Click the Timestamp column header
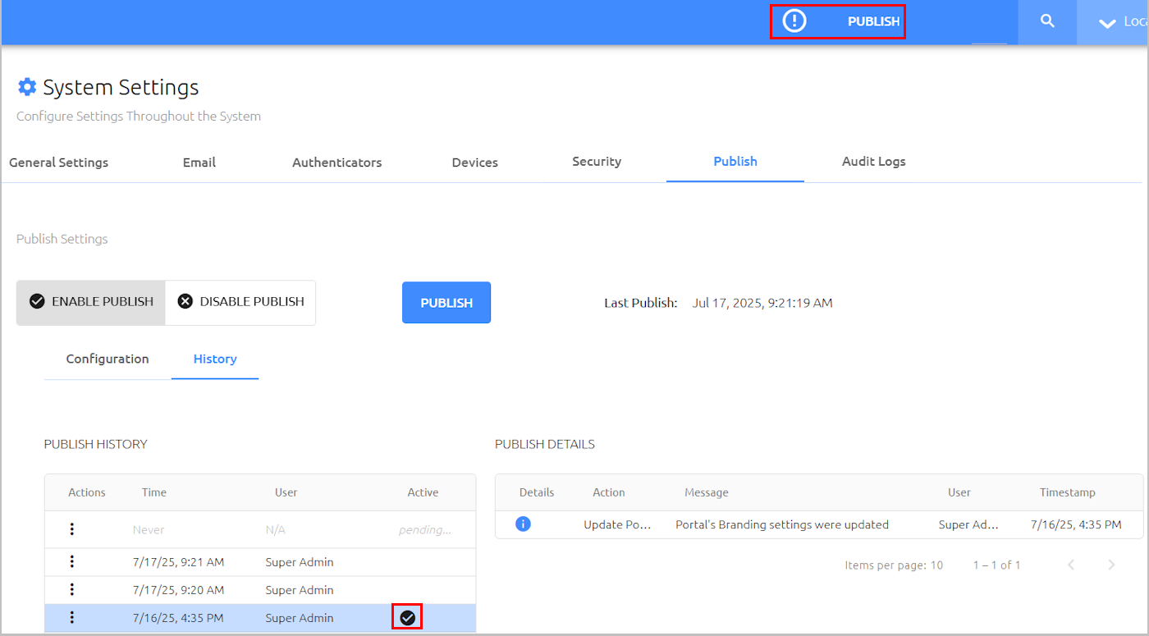Screen dimensions: 1149x636 [1068, 492]
